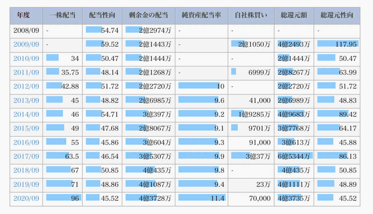Screen dimensions: 373x214
Task: Select the 4億3735万 total return cell
Action: 294,199
